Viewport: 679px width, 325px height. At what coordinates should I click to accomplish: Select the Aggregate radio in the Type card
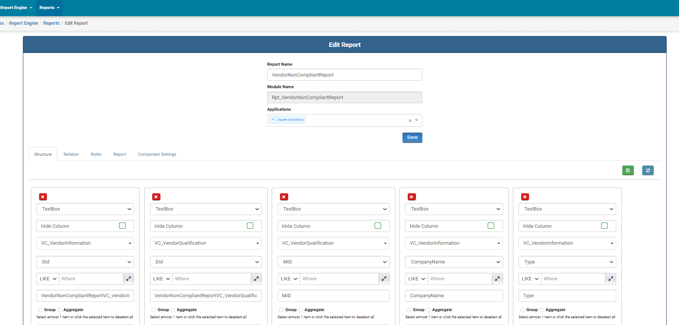click(x=542, y=310)
